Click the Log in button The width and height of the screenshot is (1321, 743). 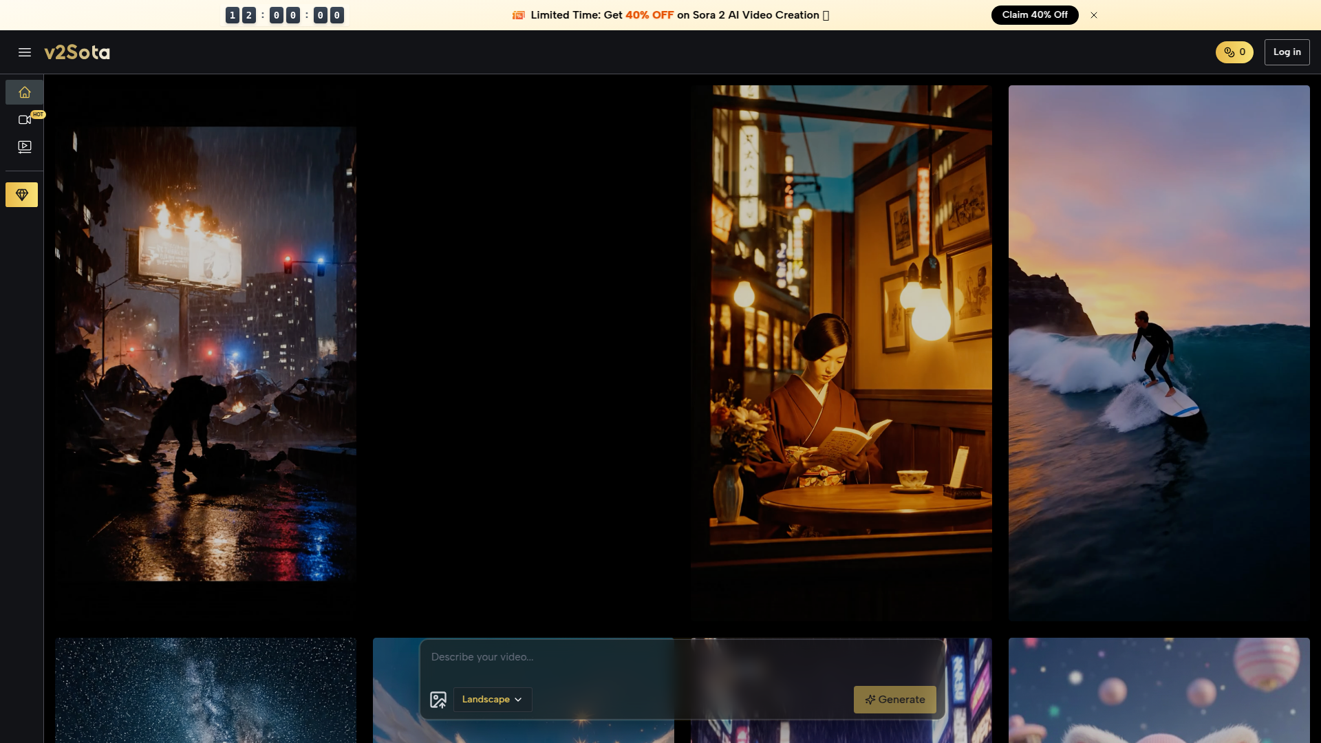tap(1287, 52)
